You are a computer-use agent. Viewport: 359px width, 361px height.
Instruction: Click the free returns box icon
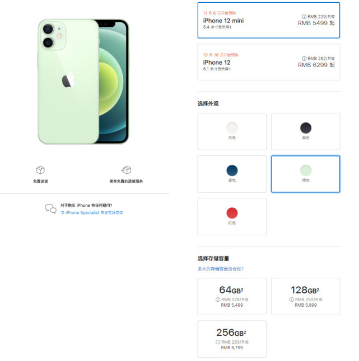click(x=126, y=170)
